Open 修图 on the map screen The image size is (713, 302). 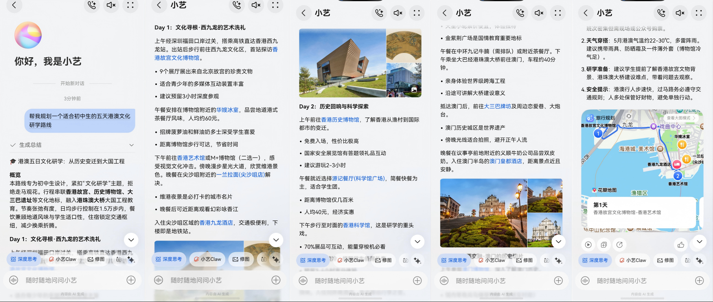[x=665, y=260]
